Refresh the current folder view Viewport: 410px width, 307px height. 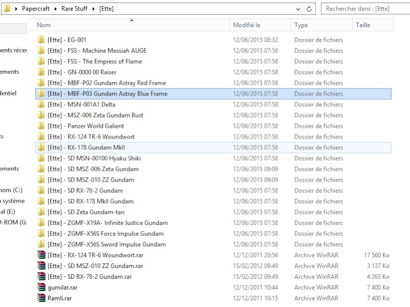[309, 9]
